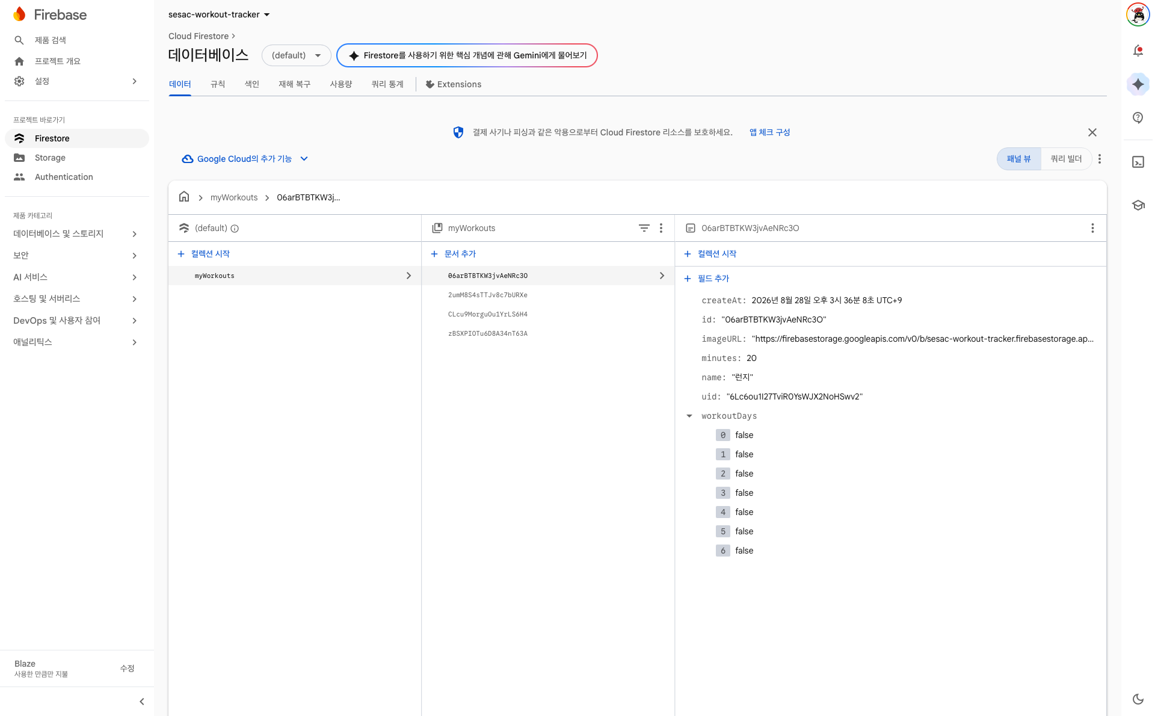Toggle dark mode moon icon
Screen dimensions: 1155x716
click(x=1138, y=699)
